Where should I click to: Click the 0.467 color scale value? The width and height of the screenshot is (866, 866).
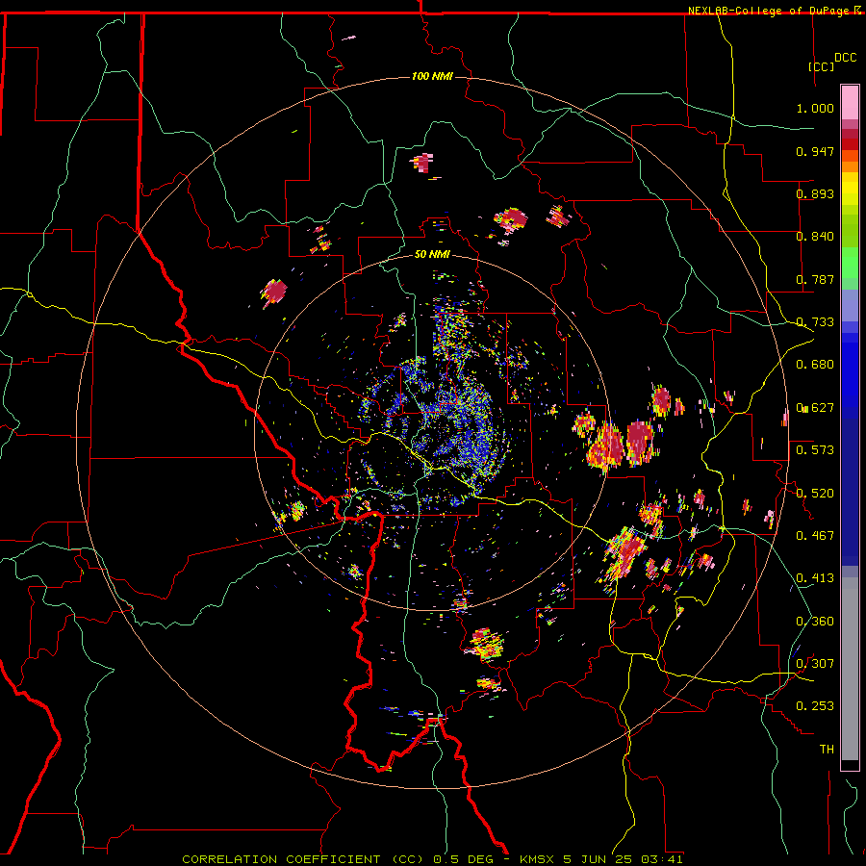click(815, 536)
